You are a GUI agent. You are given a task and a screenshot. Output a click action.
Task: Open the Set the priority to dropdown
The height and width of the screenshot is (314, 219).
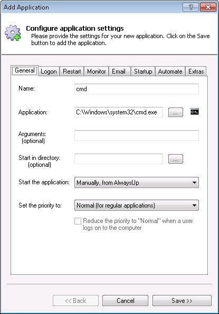click(x=137, y=205)
